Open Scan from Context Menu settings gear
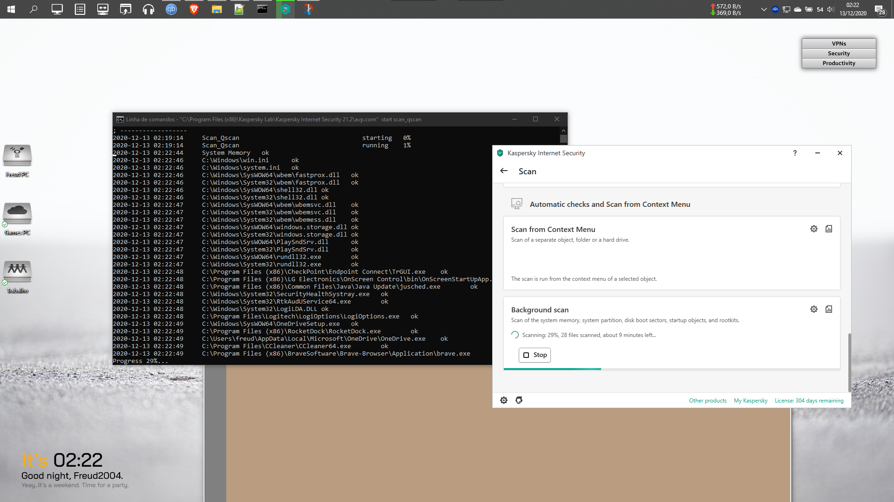 coord(813,229)
